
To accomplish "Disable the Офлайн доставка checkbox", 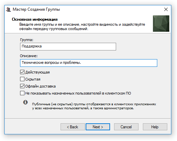I will pyautogui.click(x=22, y=86).
